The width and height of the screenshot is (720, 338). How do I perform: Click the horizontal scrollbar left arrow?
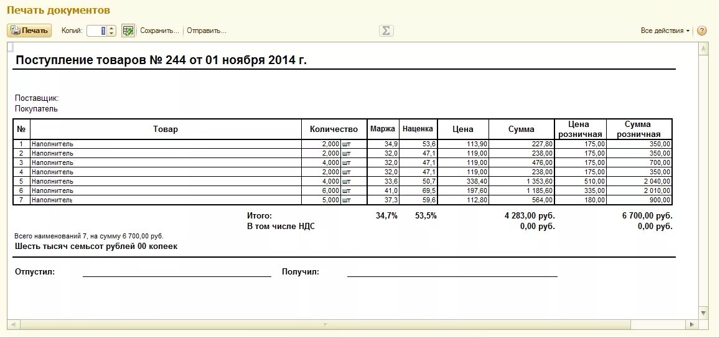click(13, 325)
